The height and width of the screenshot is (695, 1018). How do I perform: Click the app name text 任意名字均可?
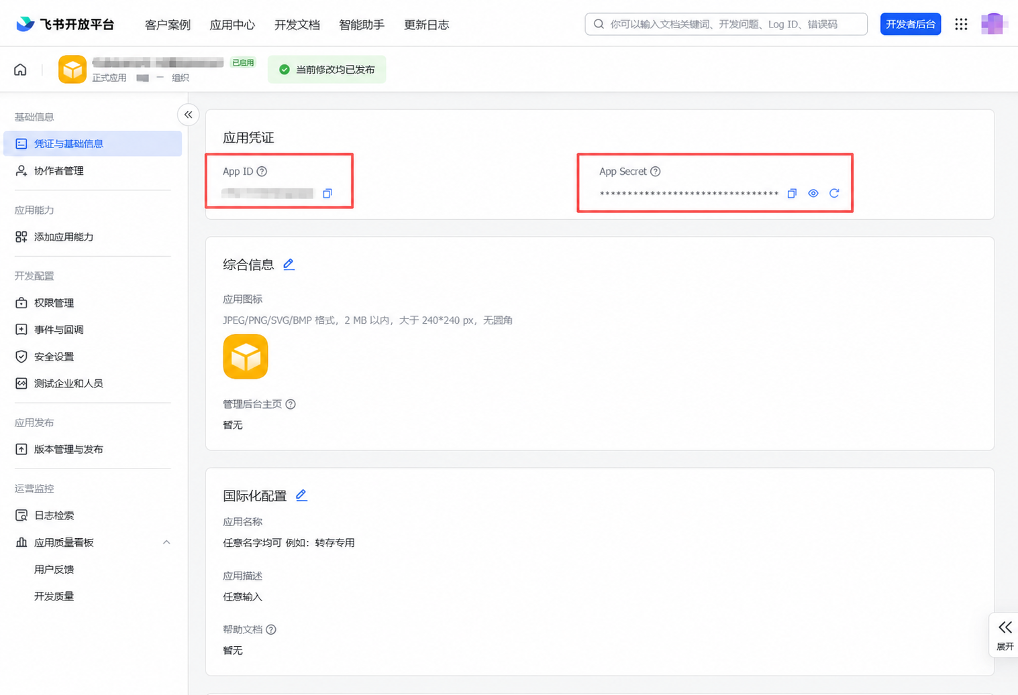point(252,543)
